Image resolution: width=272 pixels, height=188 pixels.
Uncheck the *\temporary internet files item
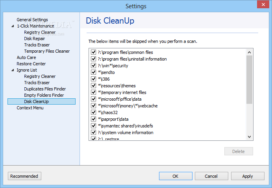pos(94,92)
